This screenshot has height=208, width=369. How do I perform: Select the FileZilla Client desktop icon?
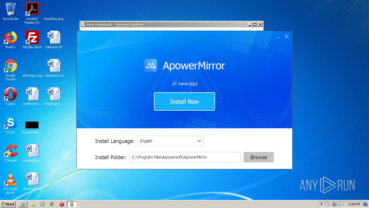click(x=32, y=40)
